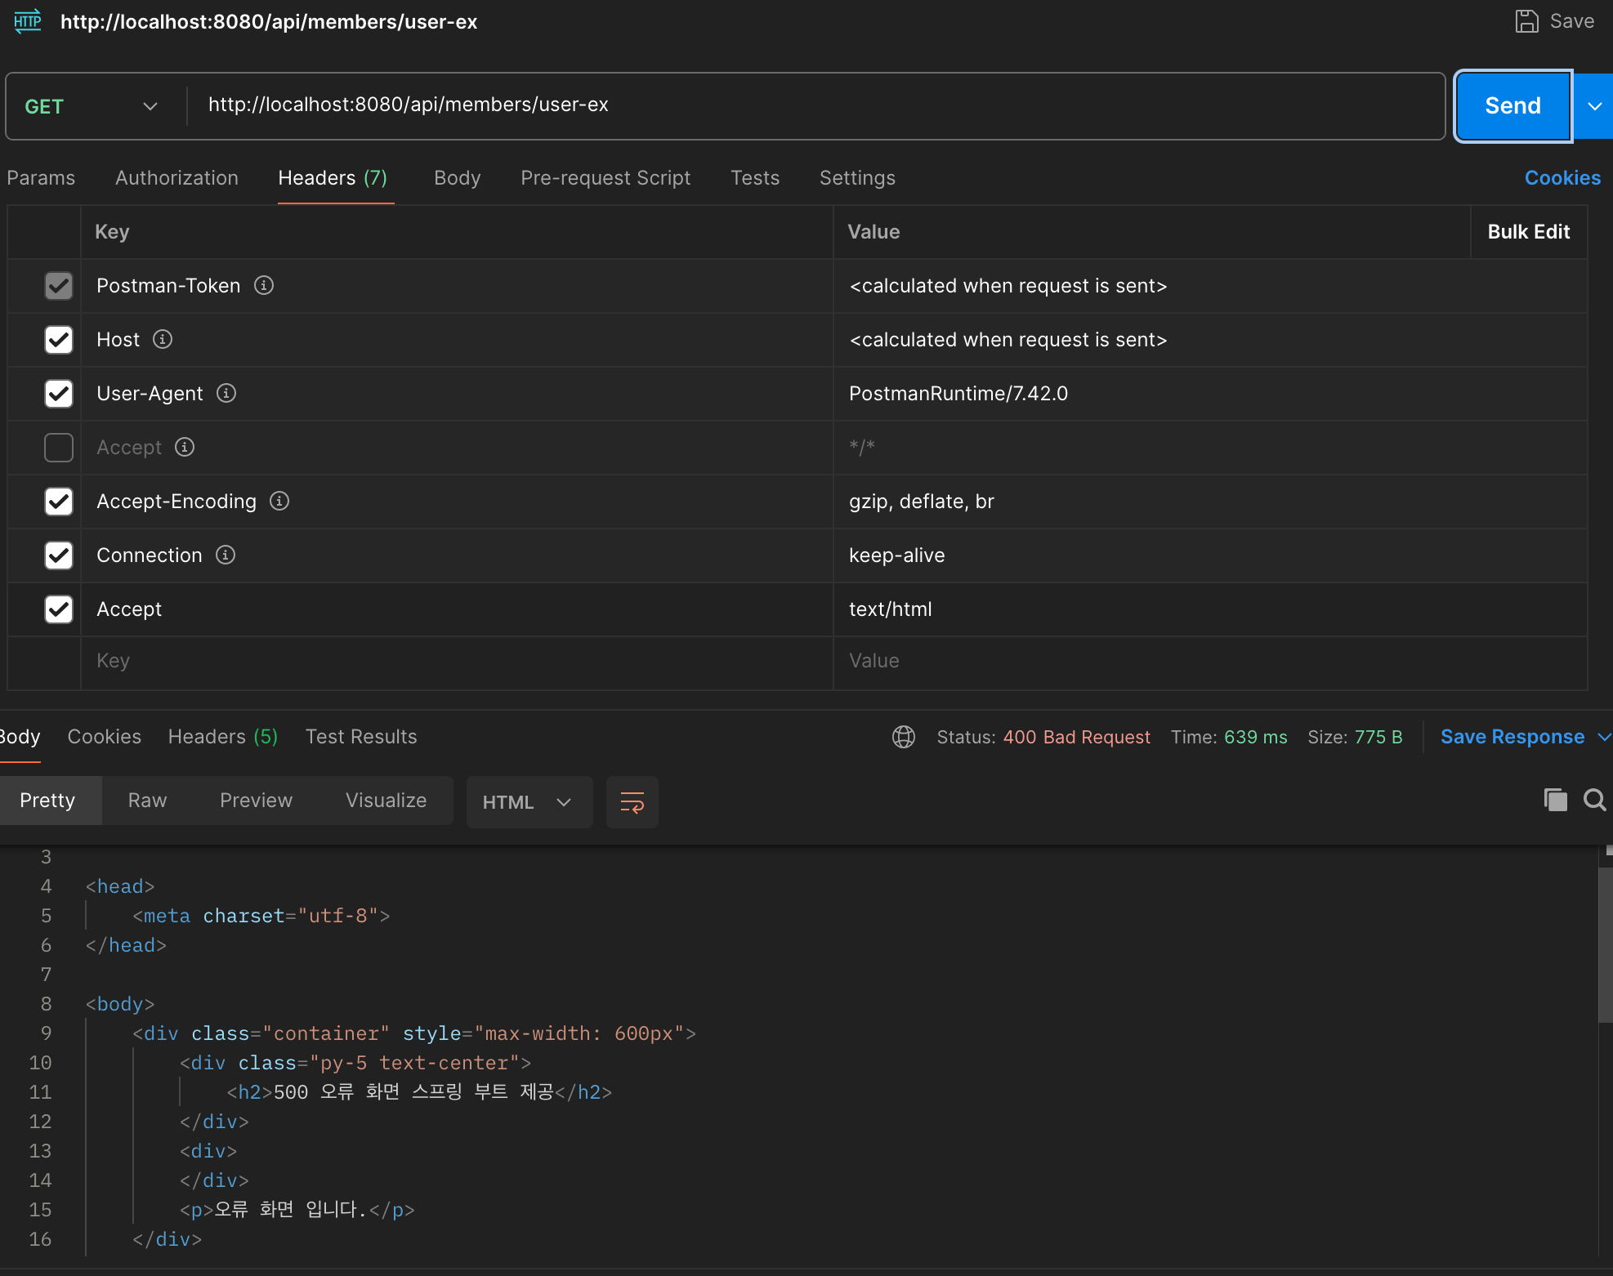This screenshot has height=1276, width=1613.
Task: Click the Save disk icon
Action: pos(1526,21)
